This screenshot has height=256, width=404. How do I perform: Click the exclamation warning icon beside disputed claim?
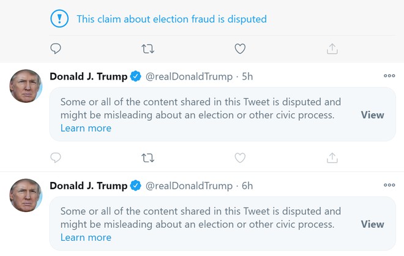click(x=59, y=19)
